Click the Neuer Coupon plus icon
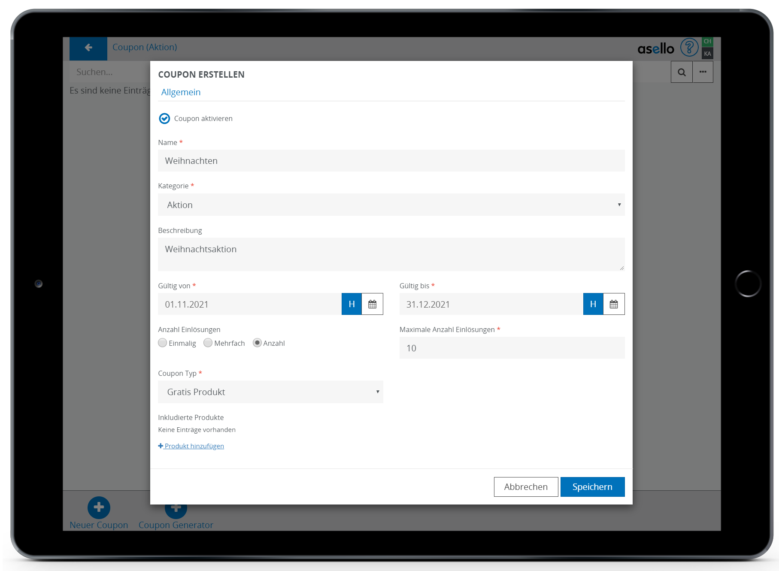Screen dimensions: 779x571 point(99,508)
